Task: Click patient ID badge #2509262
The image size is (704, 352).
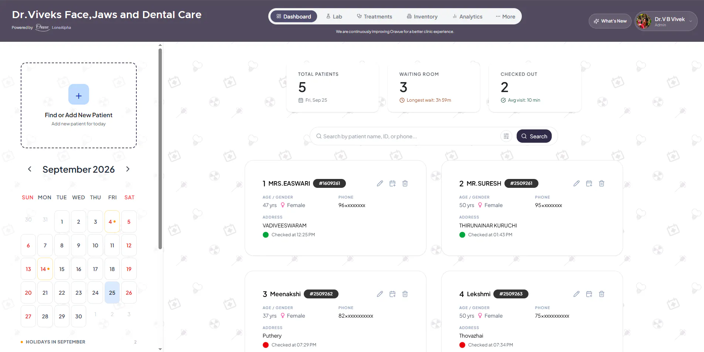Action: click(x=321, y=294)
